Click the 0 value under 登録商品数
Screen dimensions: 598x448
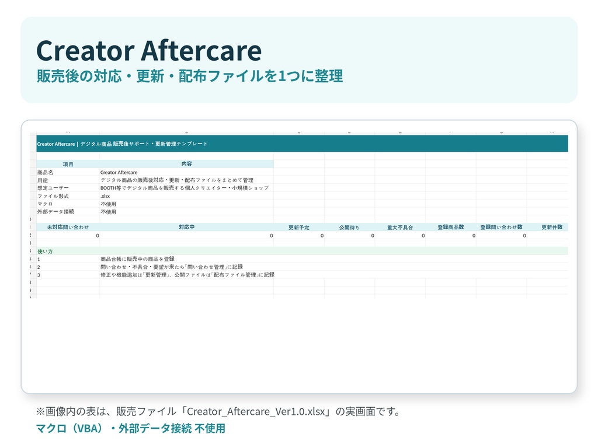coord(451,236)
